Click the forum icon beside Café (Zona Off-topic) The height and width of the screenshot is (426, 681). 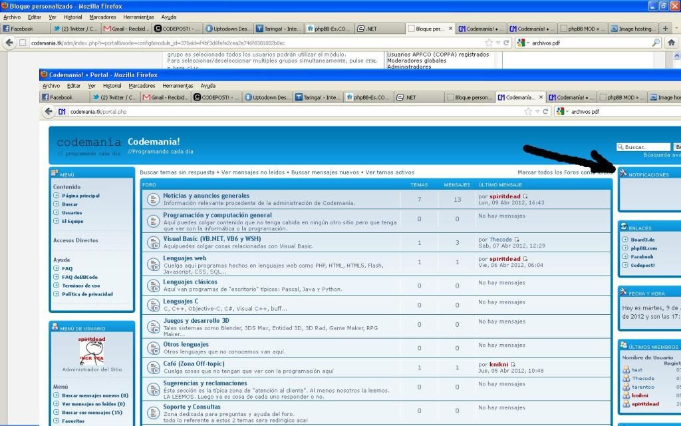coord(154,367)
